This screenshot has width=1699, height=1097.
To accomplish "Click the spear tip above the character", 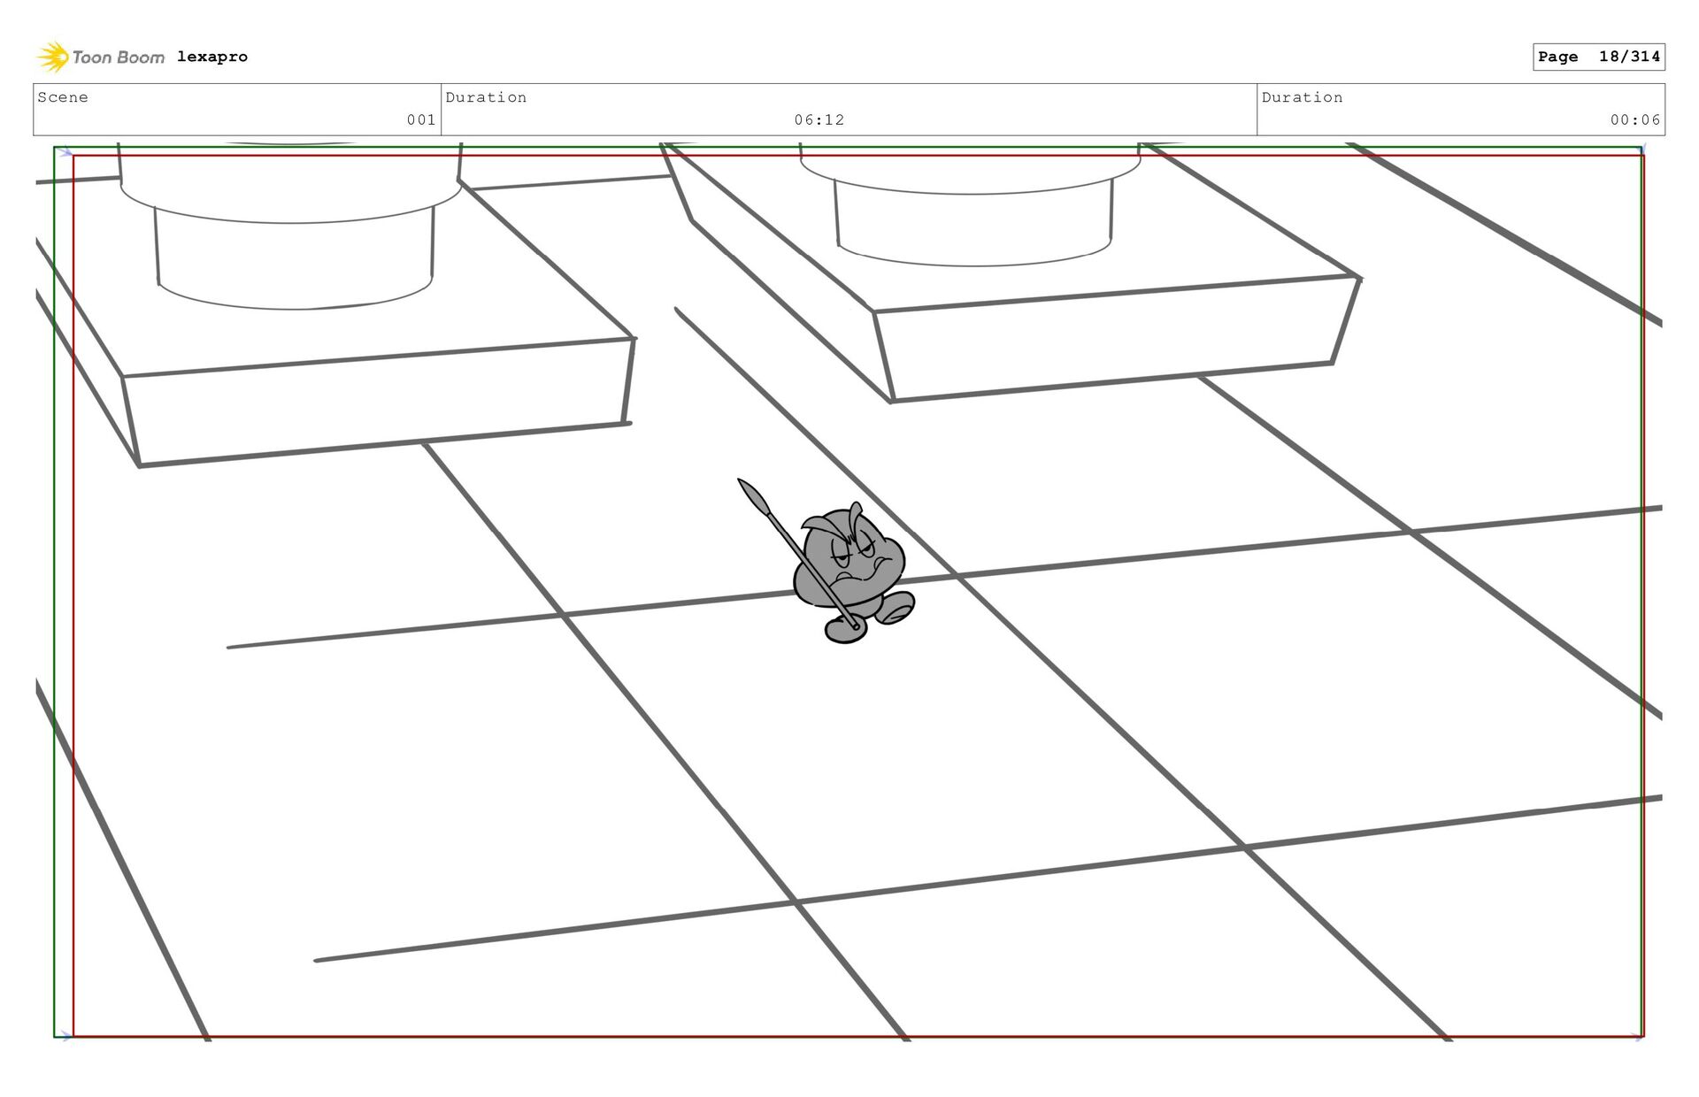I will point(754,496).
